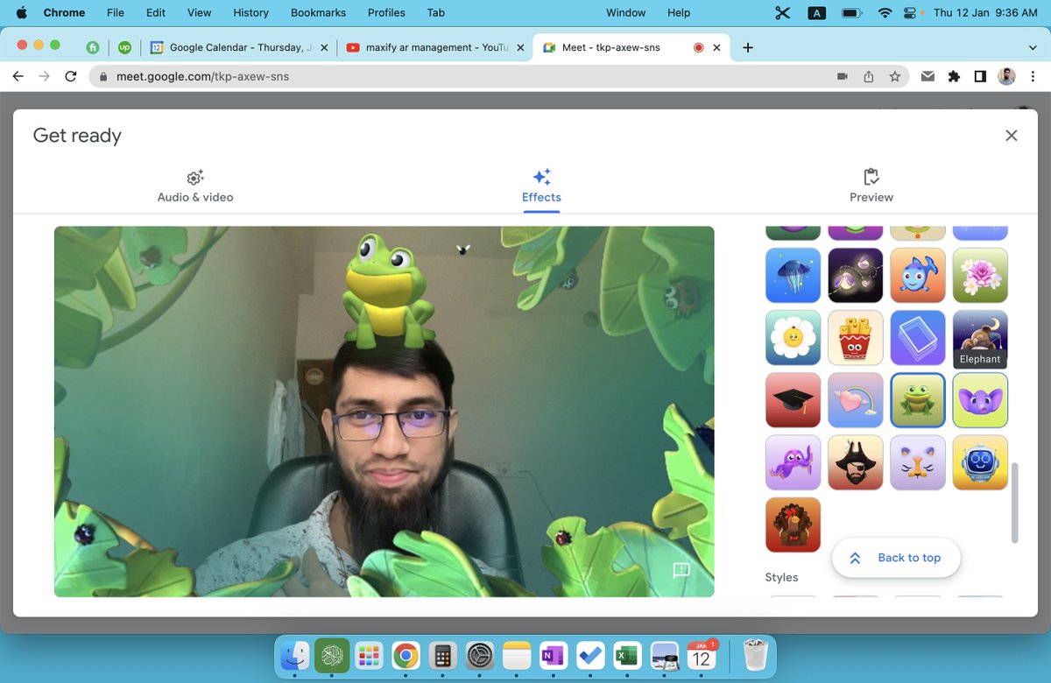The height and width of the screenshot is (683, 1051).
Task: Open the History menu
Action: (x=250, y=12)
